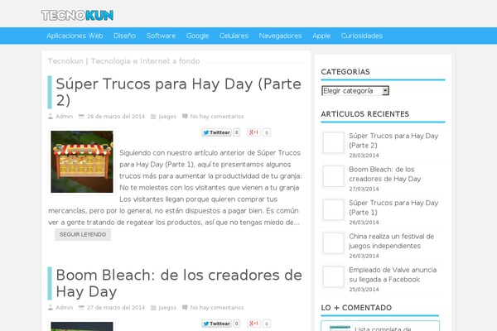Open No hay comentarios link in Súper Trucos post

[217, 117]
